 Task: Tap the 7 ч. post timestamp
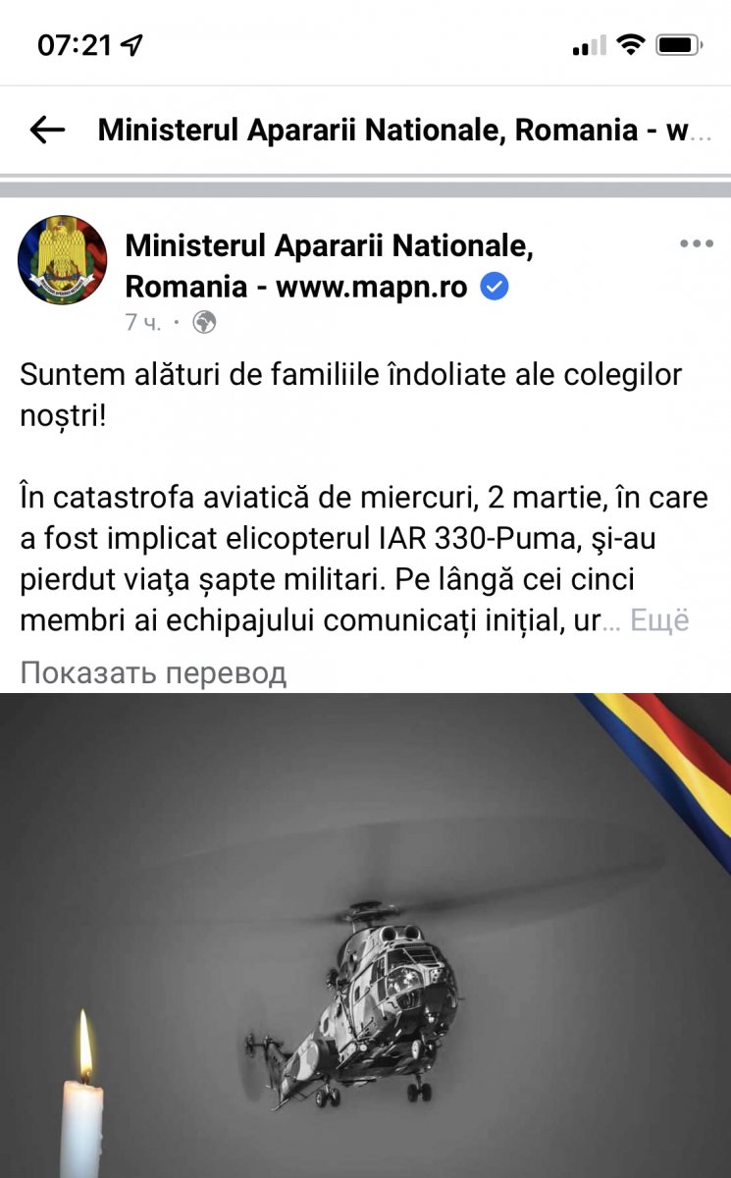(x=142, y=322)
